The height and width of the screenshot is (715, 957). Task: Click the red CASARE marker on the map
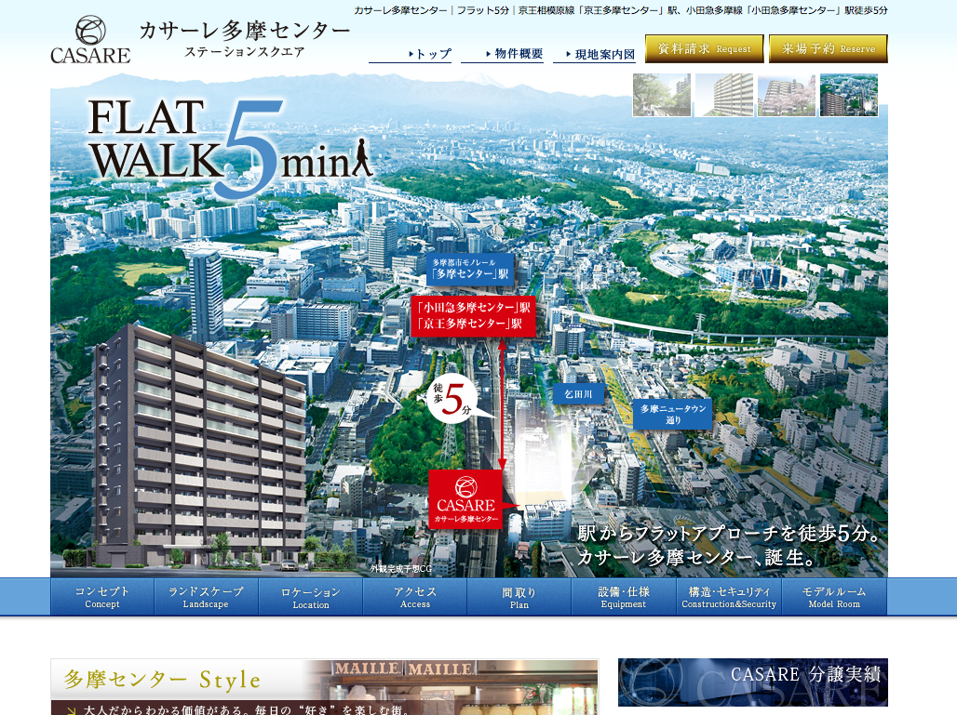465,499
